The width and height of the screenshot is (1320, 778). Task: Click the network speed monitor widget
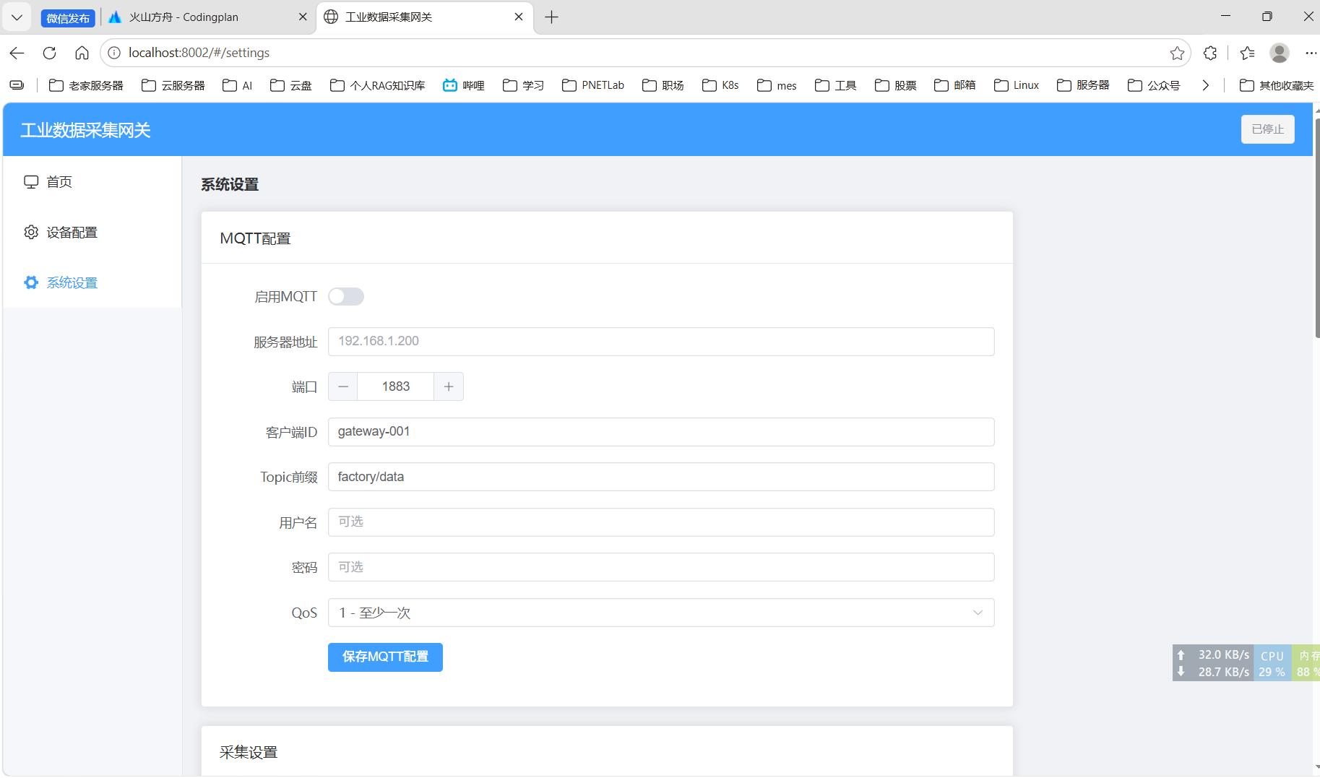point(1213,663)
